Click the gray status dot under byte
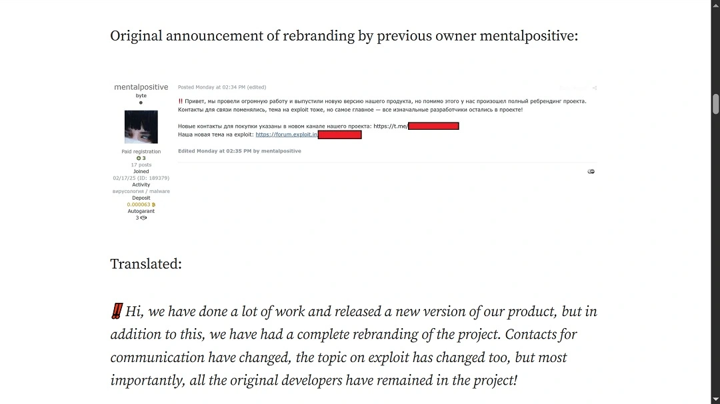 (x=141, y=102)
